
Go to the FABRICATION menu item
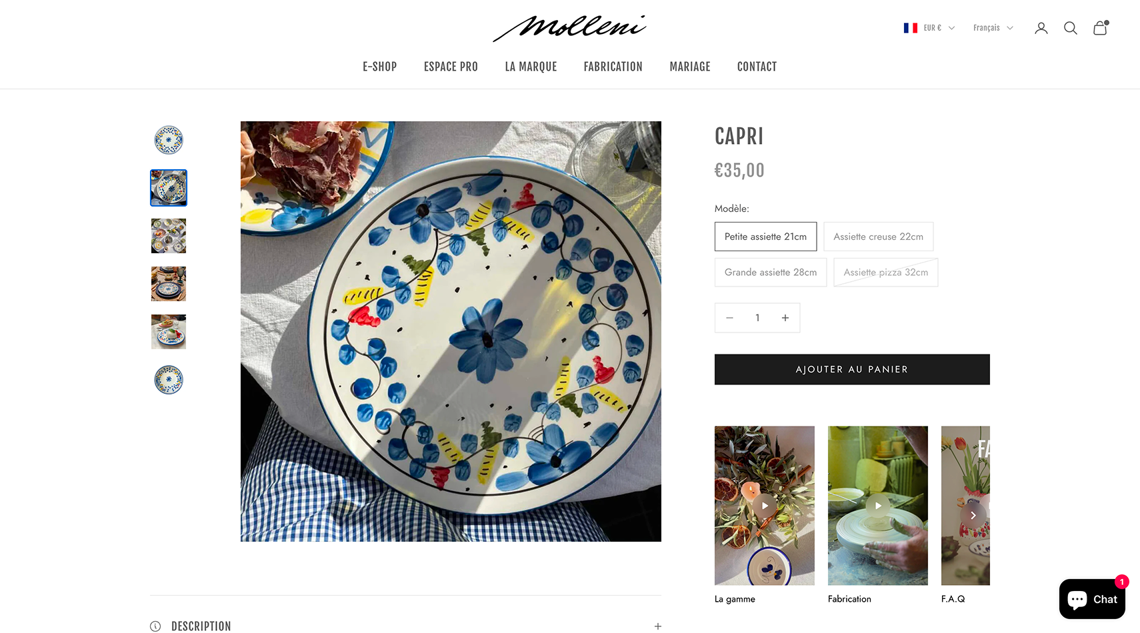tap(613, 67)
